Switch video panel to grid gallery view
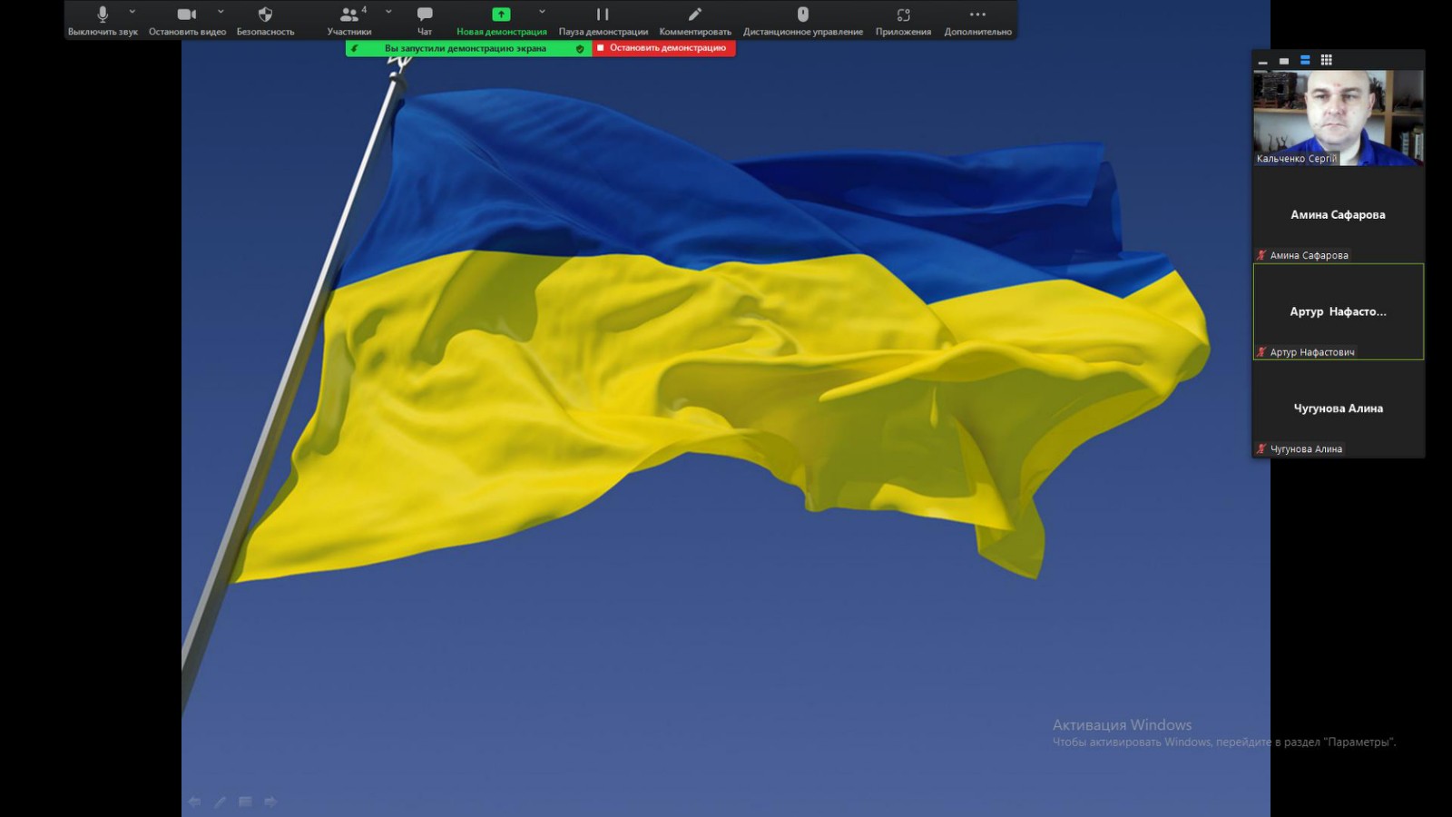 click(1327, 60)
